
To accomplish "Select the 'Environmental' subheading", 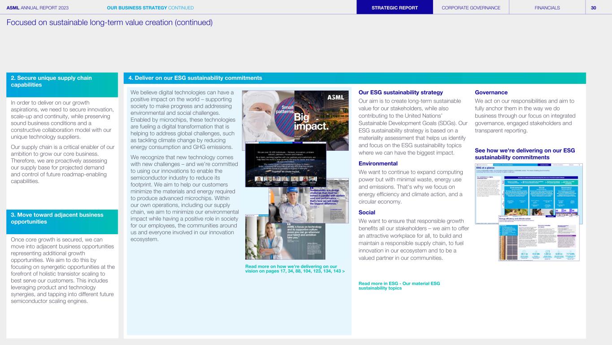I will click(378, 164).
